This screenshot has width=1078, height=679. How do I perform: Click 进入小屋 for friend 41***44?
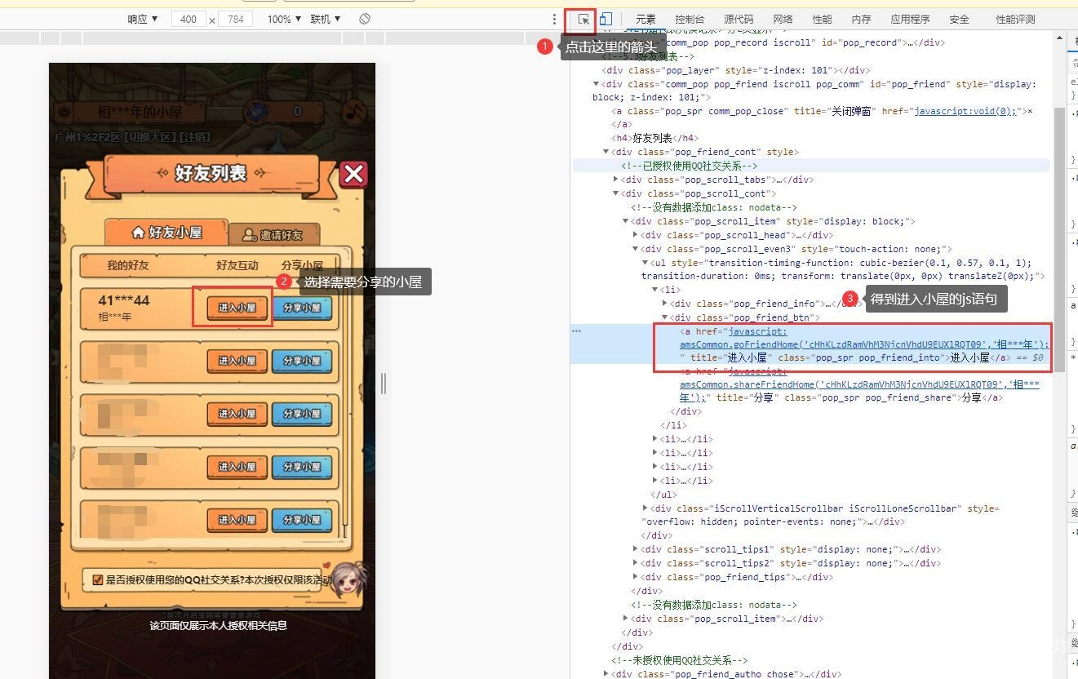point(237,308)
